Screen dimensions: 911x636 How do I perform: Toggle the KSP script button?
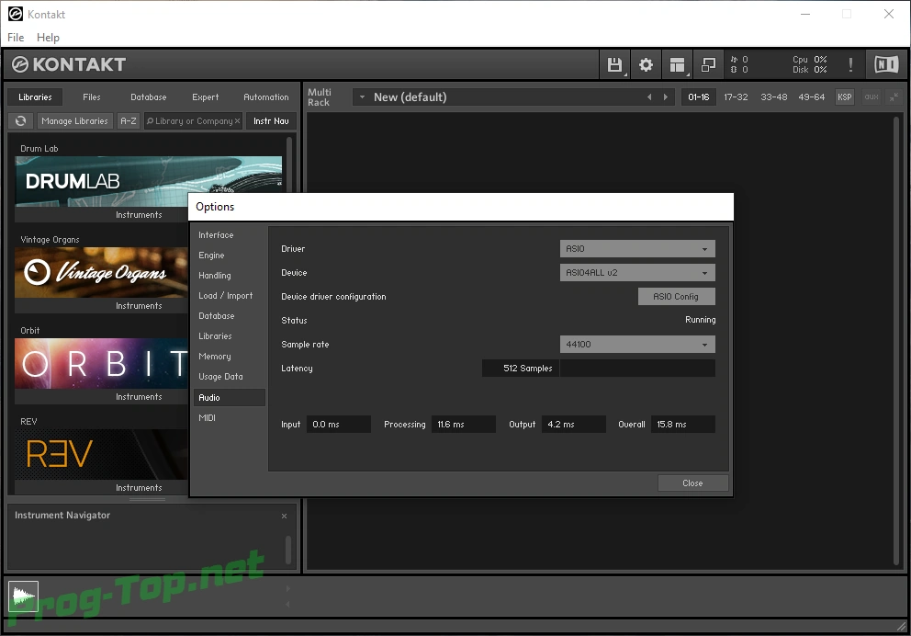[x=844, y=97]
